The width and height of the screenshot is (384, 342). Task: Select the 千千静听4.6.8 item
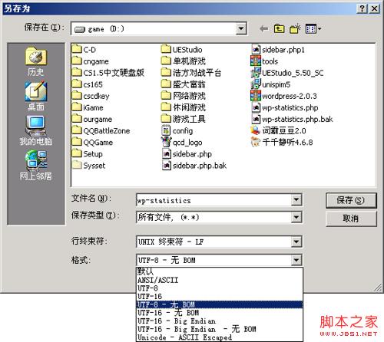tap(281, 143)
